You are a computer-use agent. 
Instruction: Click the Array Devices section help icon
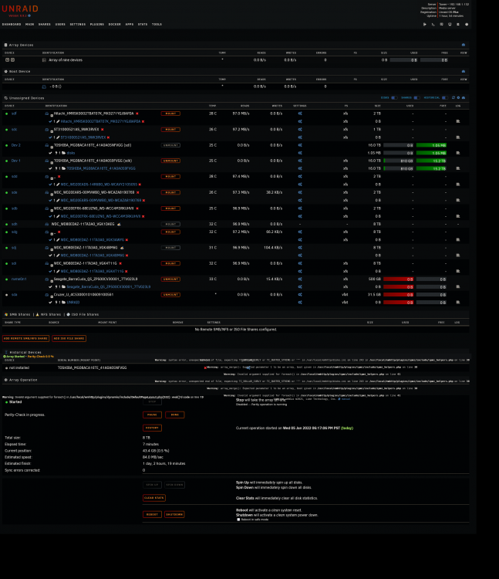tap(464, 45)
